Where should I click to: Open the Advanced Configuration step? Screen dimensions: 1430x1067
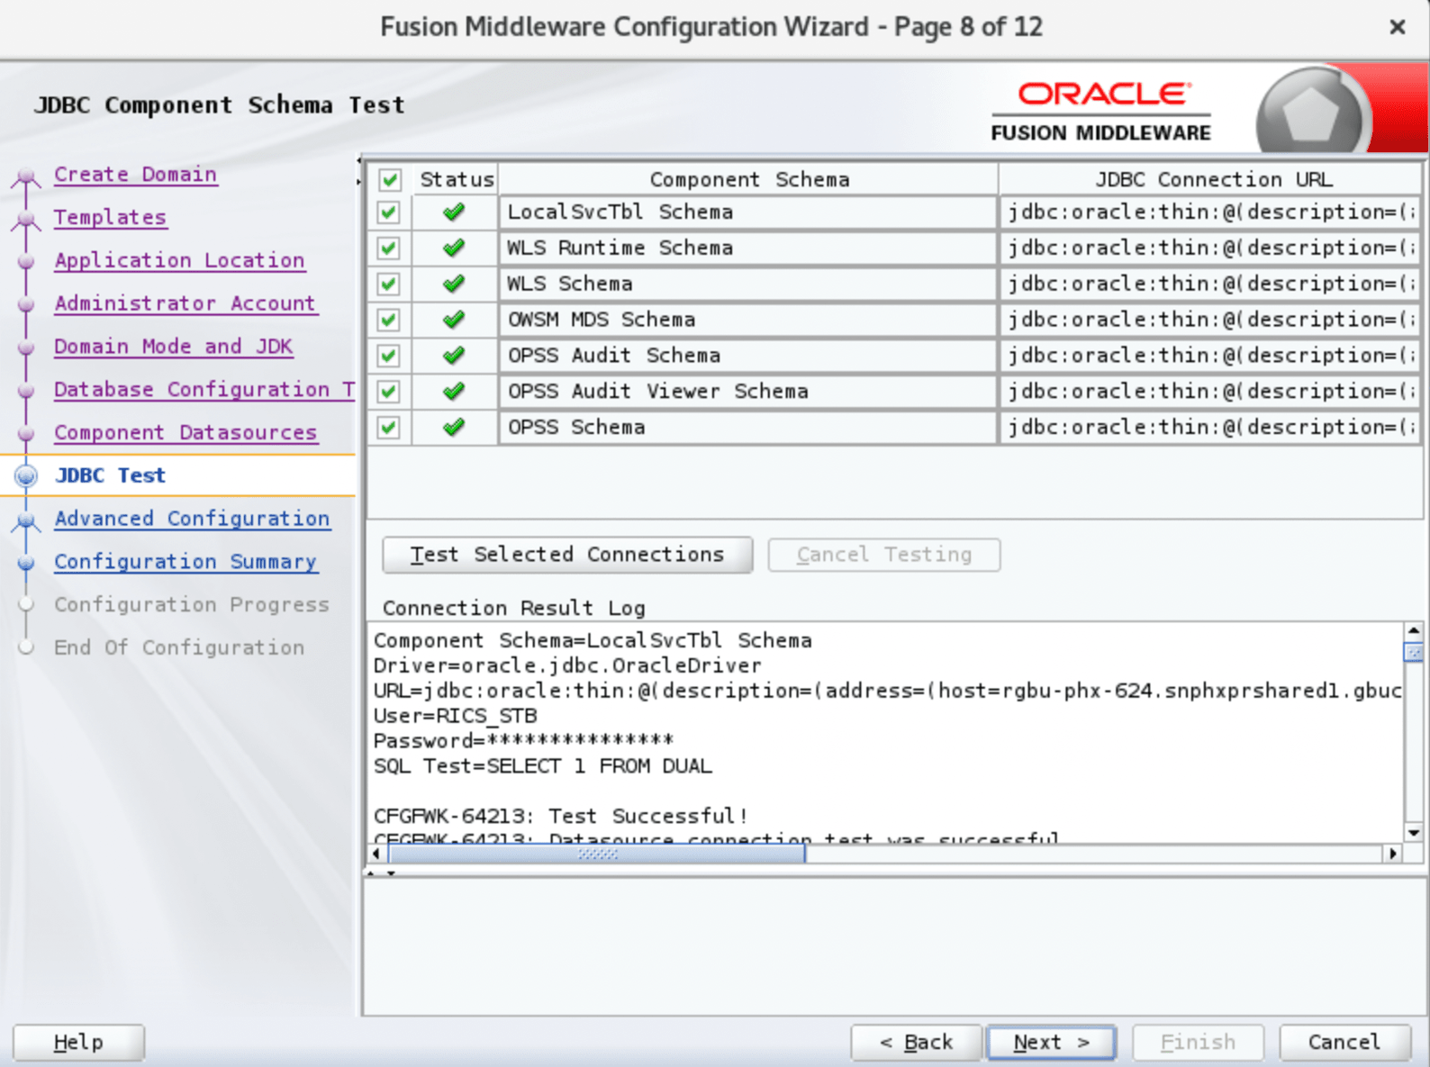(192, 519)
